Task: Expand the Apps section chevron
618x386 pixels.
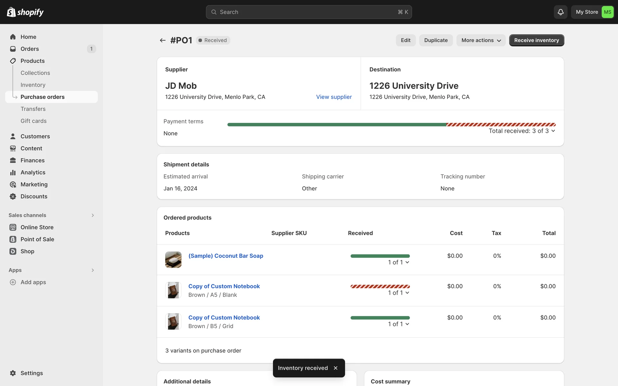Action: click(x=93, y=270)
